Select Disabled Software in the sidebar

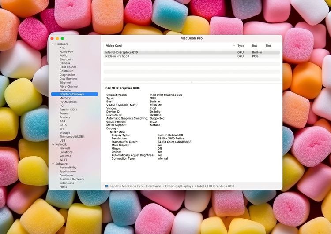coord(72,179)
